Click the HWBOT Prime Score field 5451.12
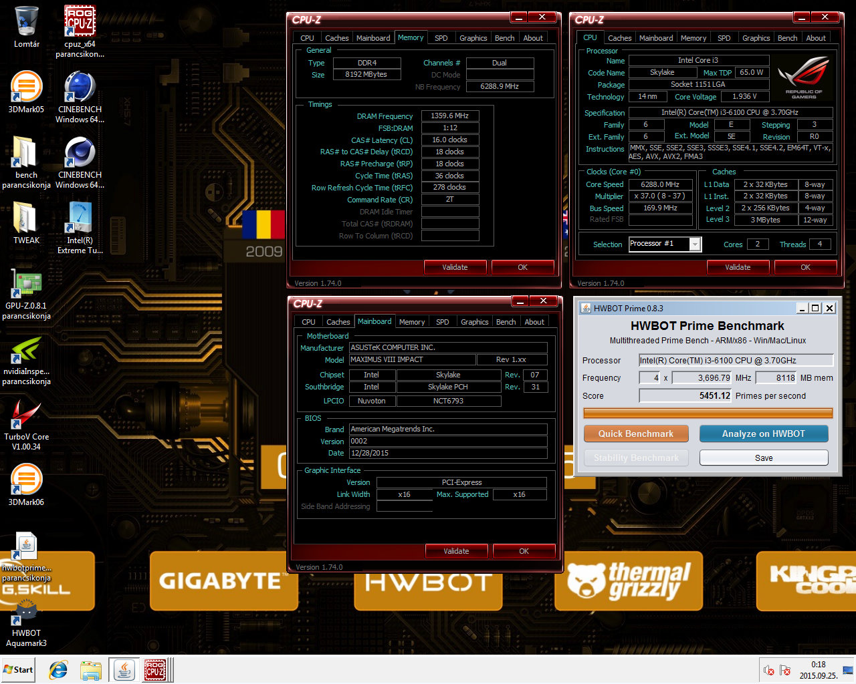 [x=685, y=395]
